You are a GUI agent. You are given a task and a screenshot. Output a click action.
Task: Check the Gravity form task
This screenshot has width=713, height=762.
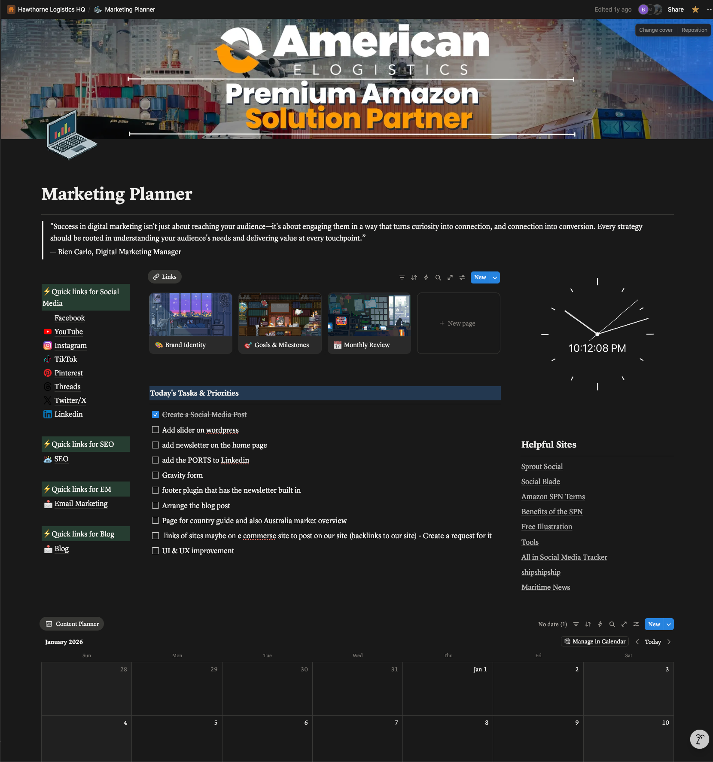pos(155,475)
